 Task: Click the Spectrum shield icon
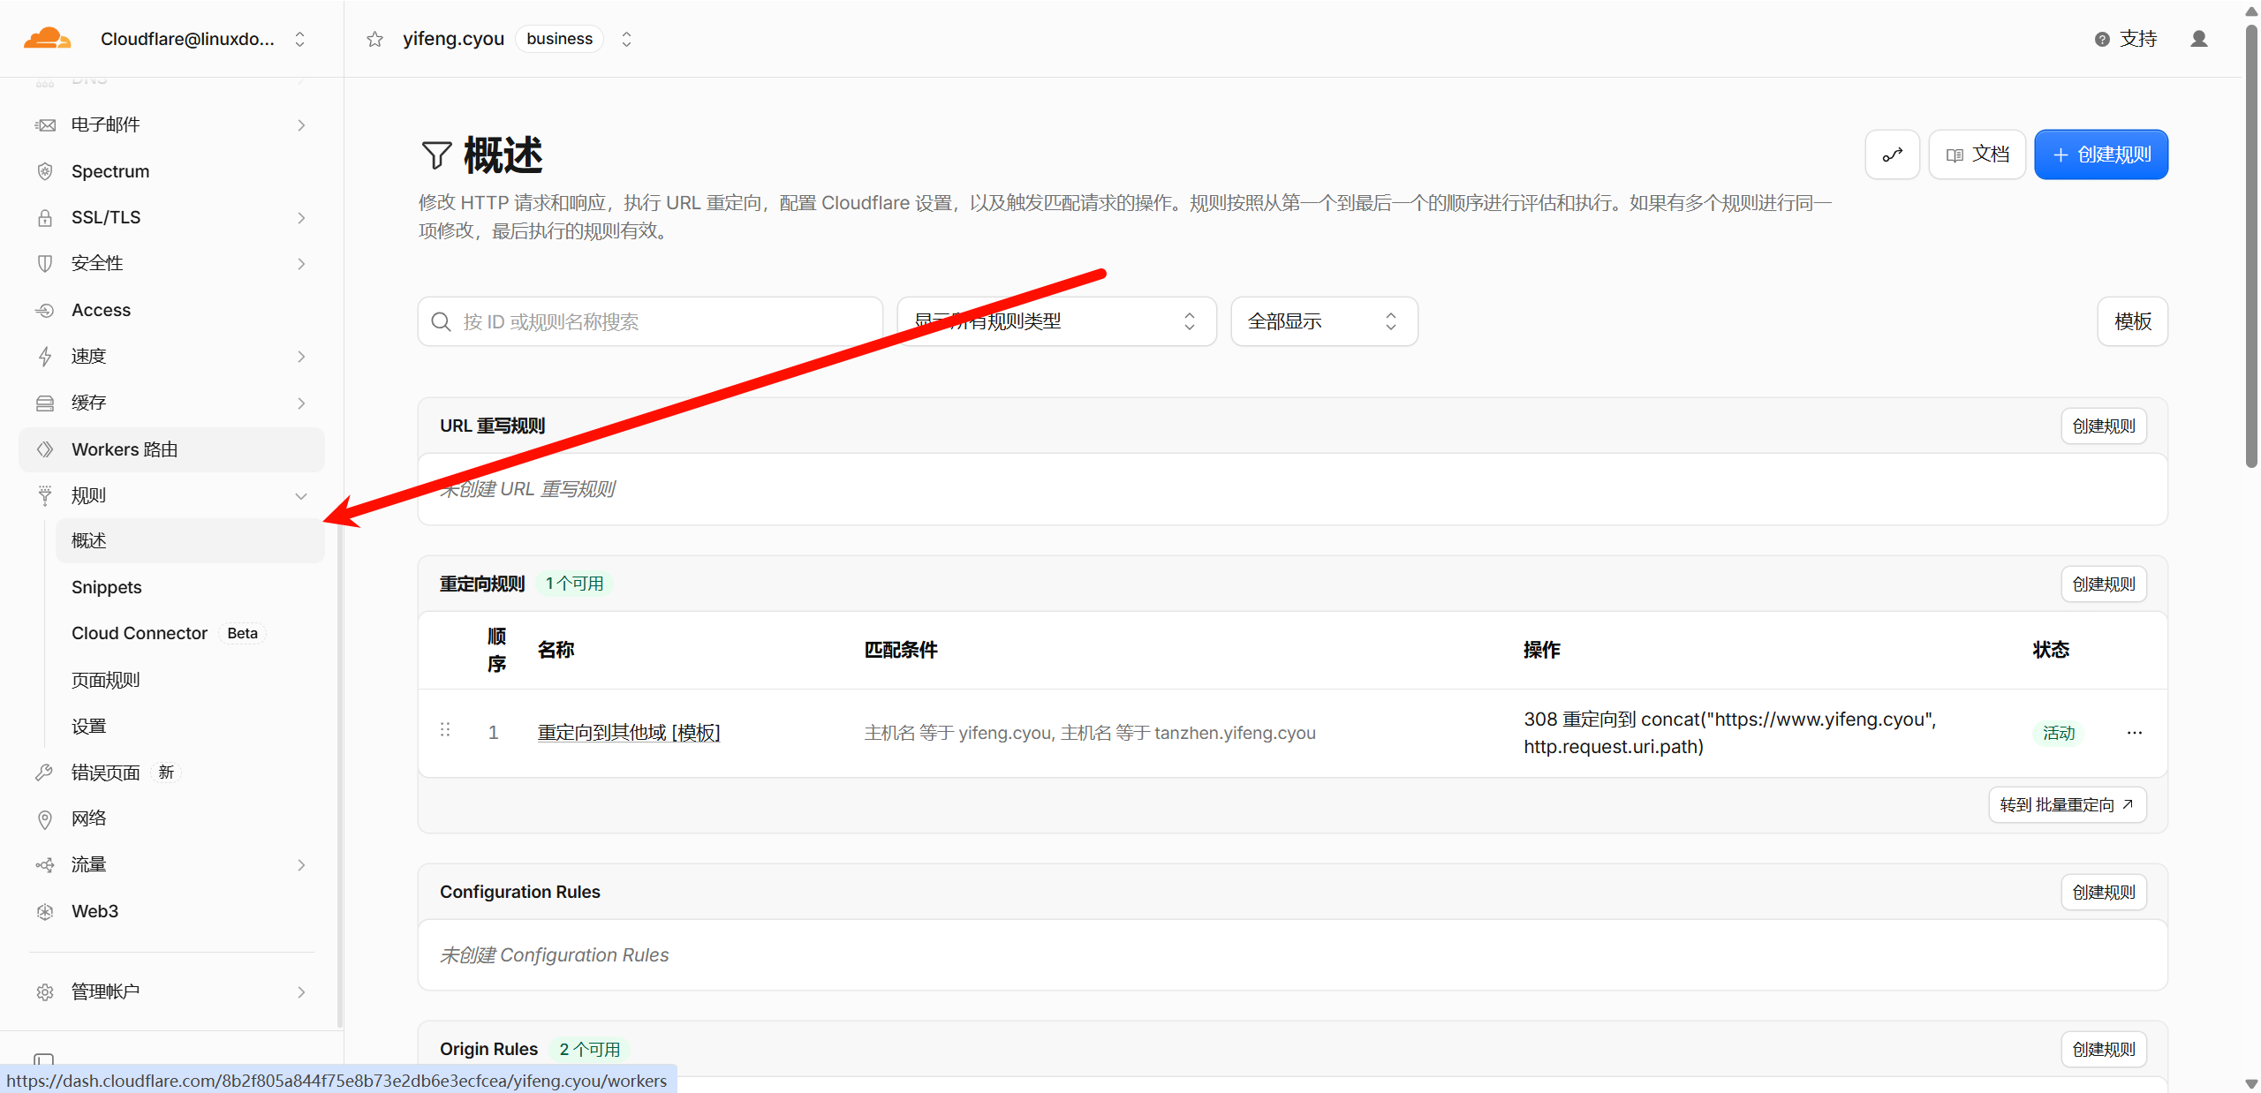tap(45, 171)
